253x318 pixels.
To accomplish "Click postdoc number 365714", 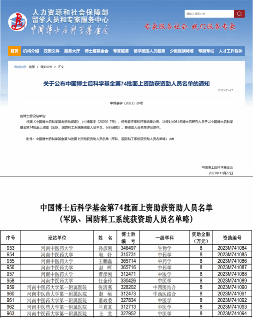I will click(x=128, y=261).
